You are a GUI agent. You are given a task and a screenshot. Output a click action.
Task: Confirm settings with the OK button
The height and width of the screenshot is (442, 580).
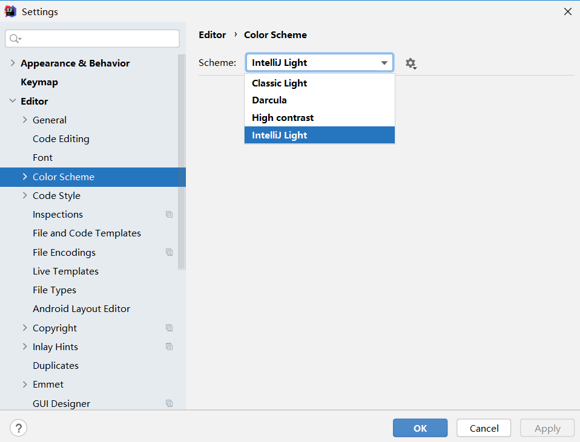pos(420,427)
